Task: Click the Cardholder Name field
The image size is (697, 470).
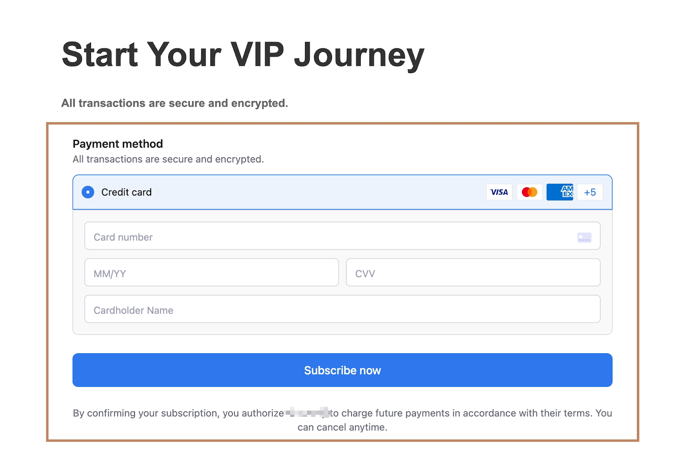Action: pos(342,309)
